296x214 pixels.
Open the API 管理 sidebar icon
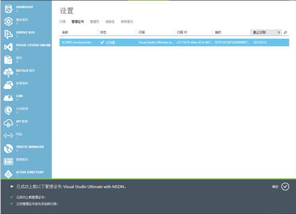(8, 123)
